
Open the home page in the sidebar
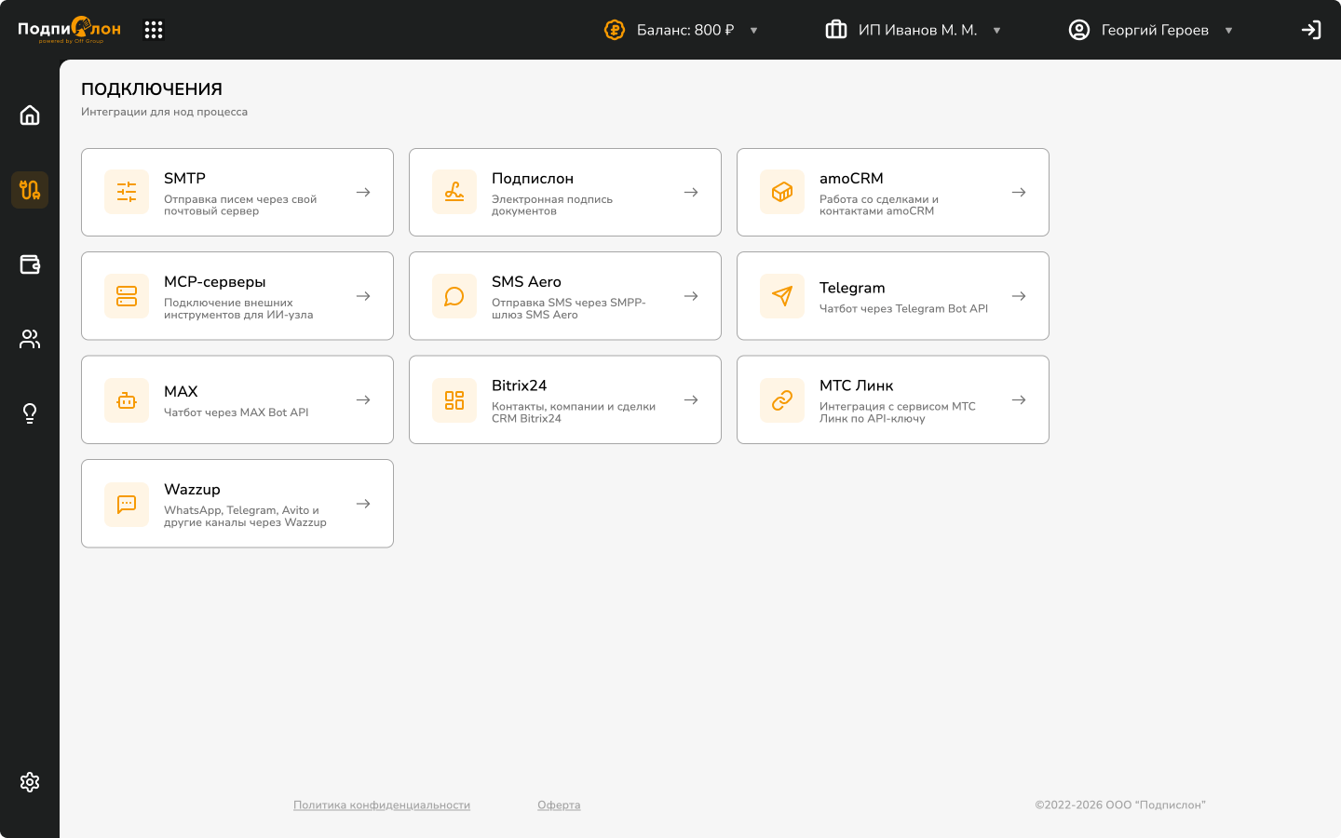[x=30, y=115]
